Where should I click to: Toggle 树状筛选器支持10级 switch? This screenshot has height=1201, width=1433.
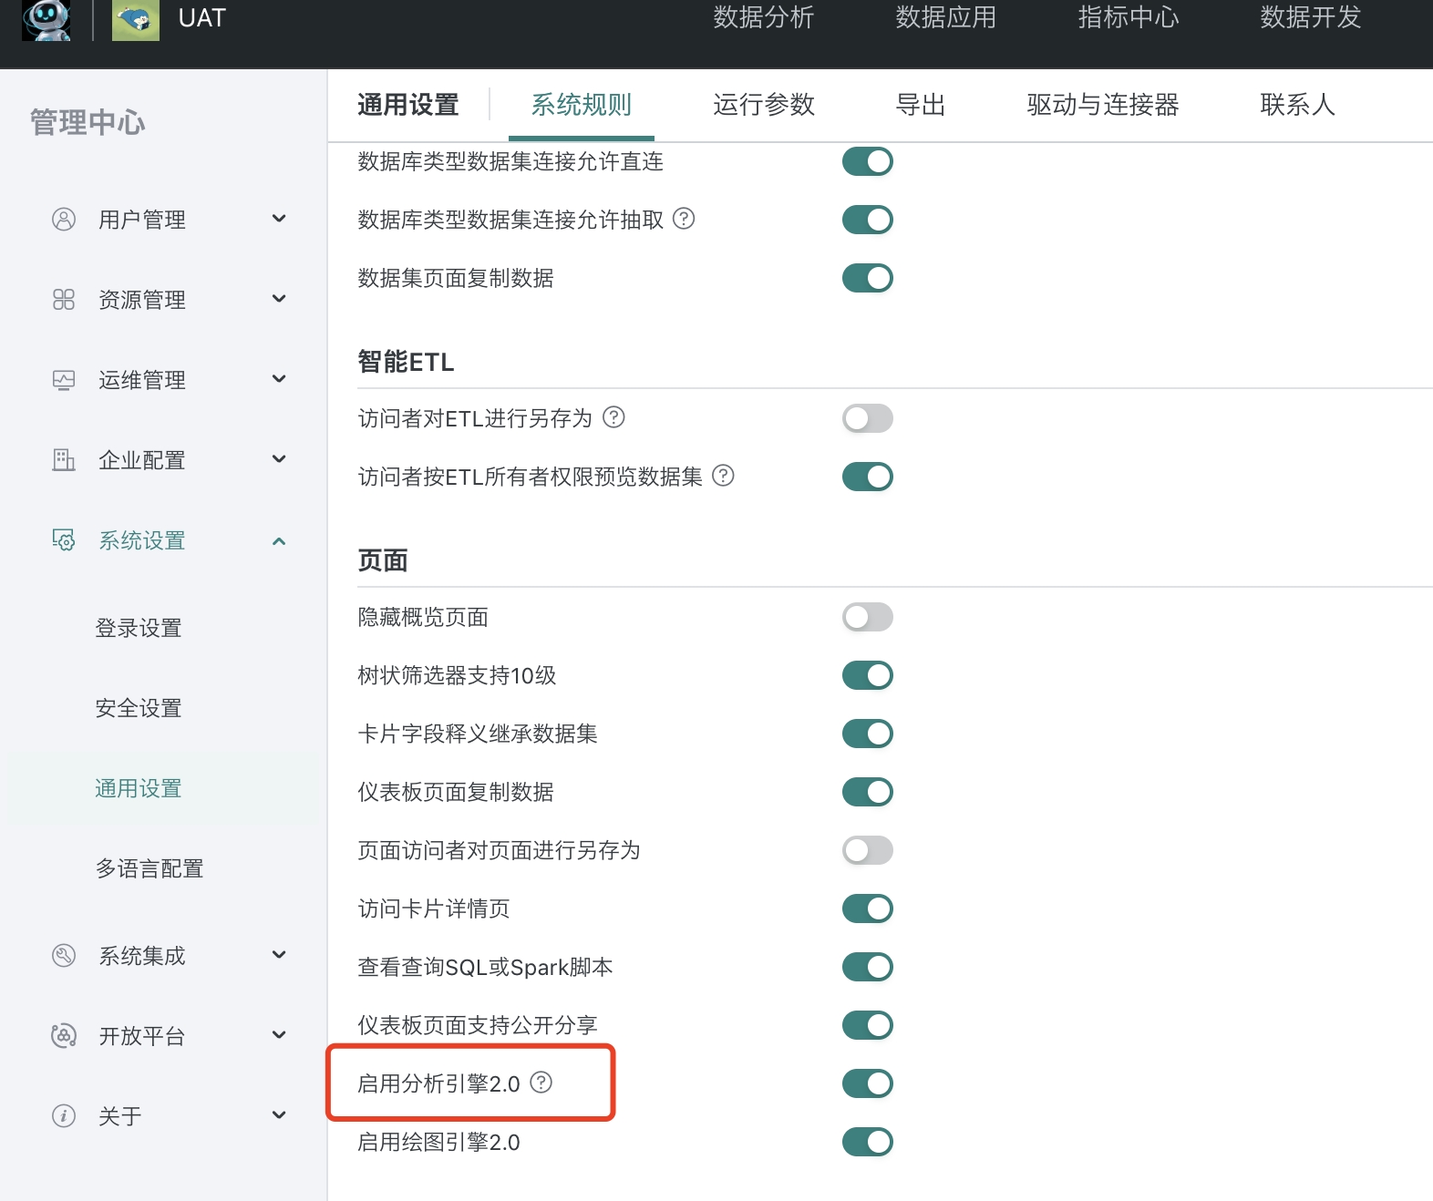pos(868,675)
